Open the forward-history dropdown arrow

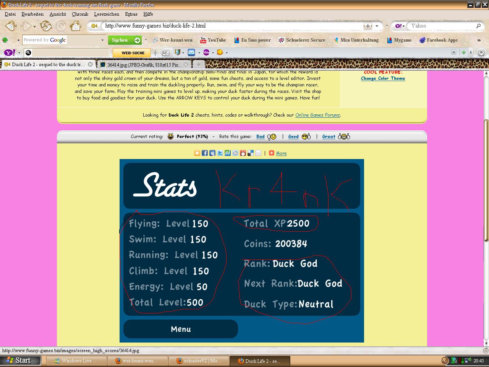34,26
